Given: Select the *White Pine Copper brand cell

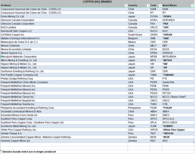Looking at the screenshot, I should pos(178,130).
